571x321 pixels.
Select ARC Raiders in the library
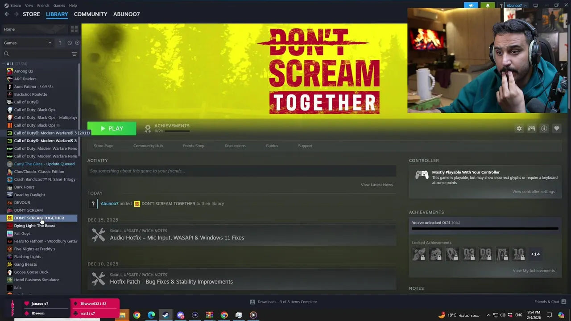25,79
